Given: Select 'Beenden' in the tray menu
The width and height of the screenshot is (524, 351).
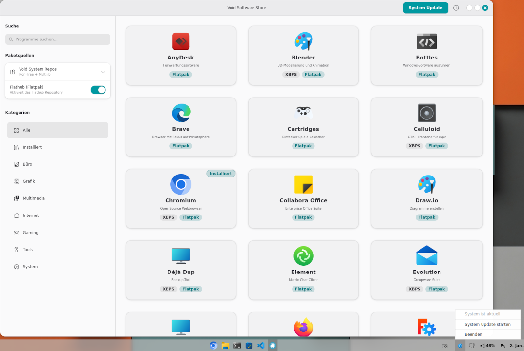Looking at the screenshot, I should pos(473,334).
